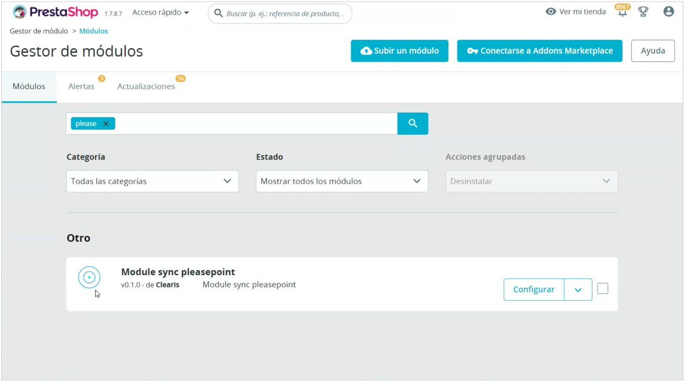Switch to the Alertas tab

81,87
